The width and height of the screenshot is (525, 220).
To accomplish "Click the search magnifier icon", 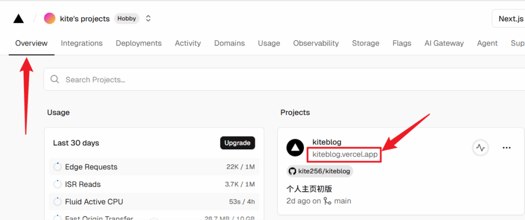I will coord(55,80).
